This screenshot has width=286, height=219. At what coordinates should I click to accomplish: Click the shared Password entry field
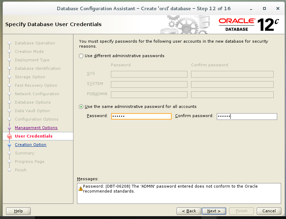coord(141,116)
